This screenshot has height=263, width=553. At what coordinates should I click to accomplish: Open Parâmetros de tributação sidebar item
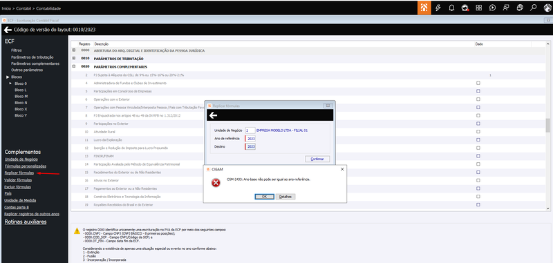point(32,57)
